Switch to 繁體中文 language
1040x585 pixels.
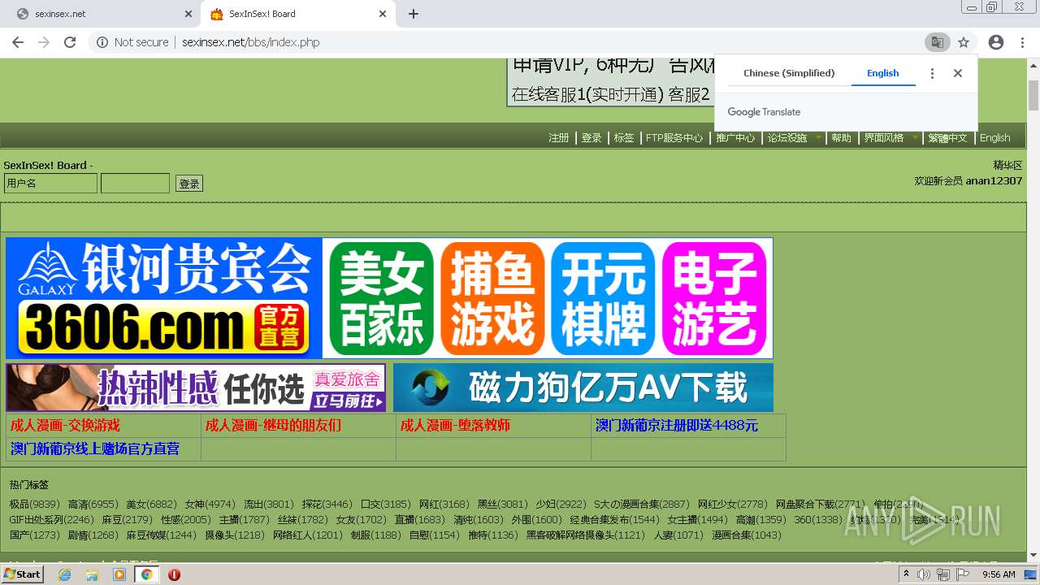[947, 138]
